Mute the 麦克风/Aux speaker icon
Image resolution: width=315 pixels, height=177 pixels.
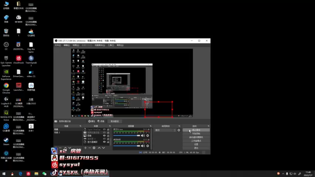point(143,135)
